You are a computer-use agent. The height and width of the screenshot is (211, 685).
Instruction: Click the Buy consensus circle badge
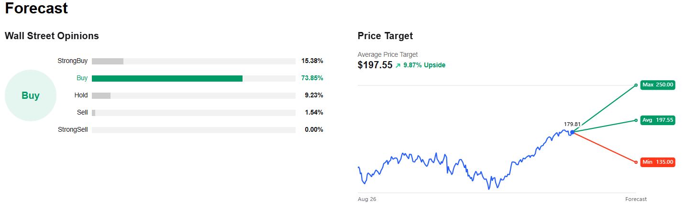[31, 95]
